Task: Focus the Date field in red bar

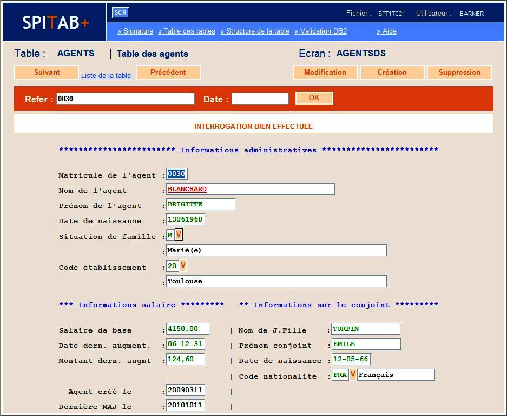Action: 260,99
